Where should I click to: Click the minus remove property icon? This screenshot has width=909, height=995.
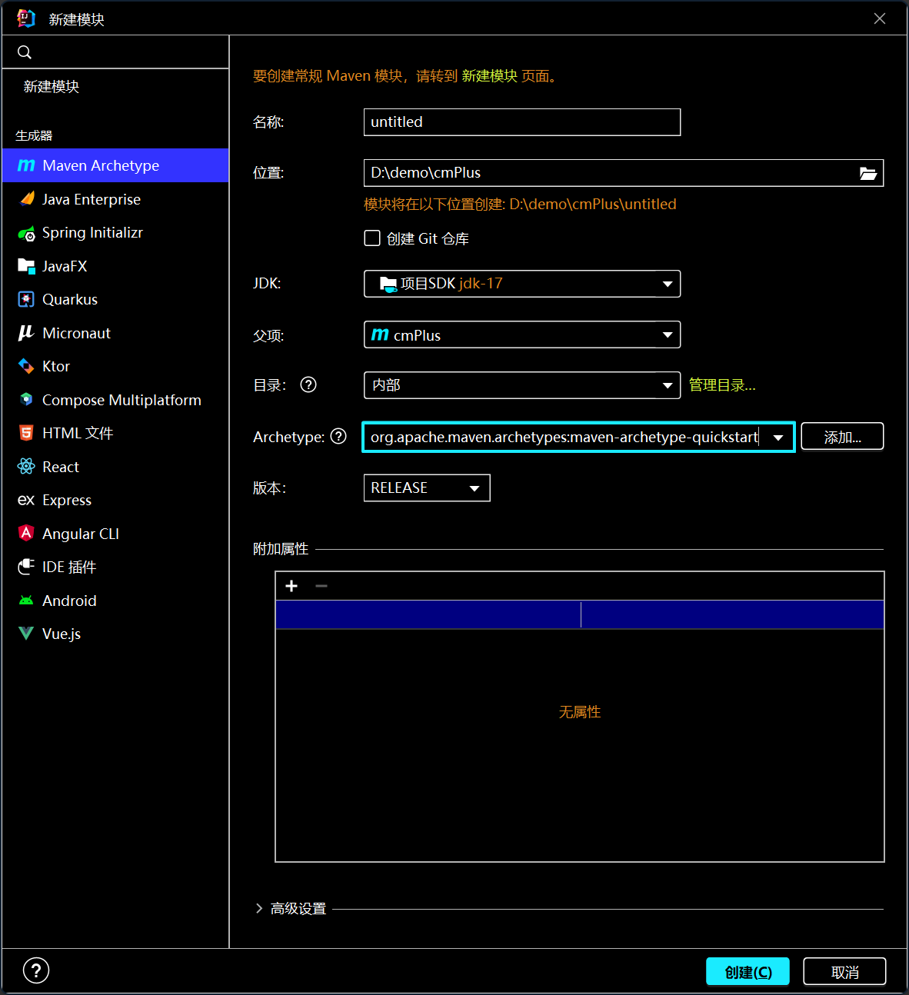(321, 586)
